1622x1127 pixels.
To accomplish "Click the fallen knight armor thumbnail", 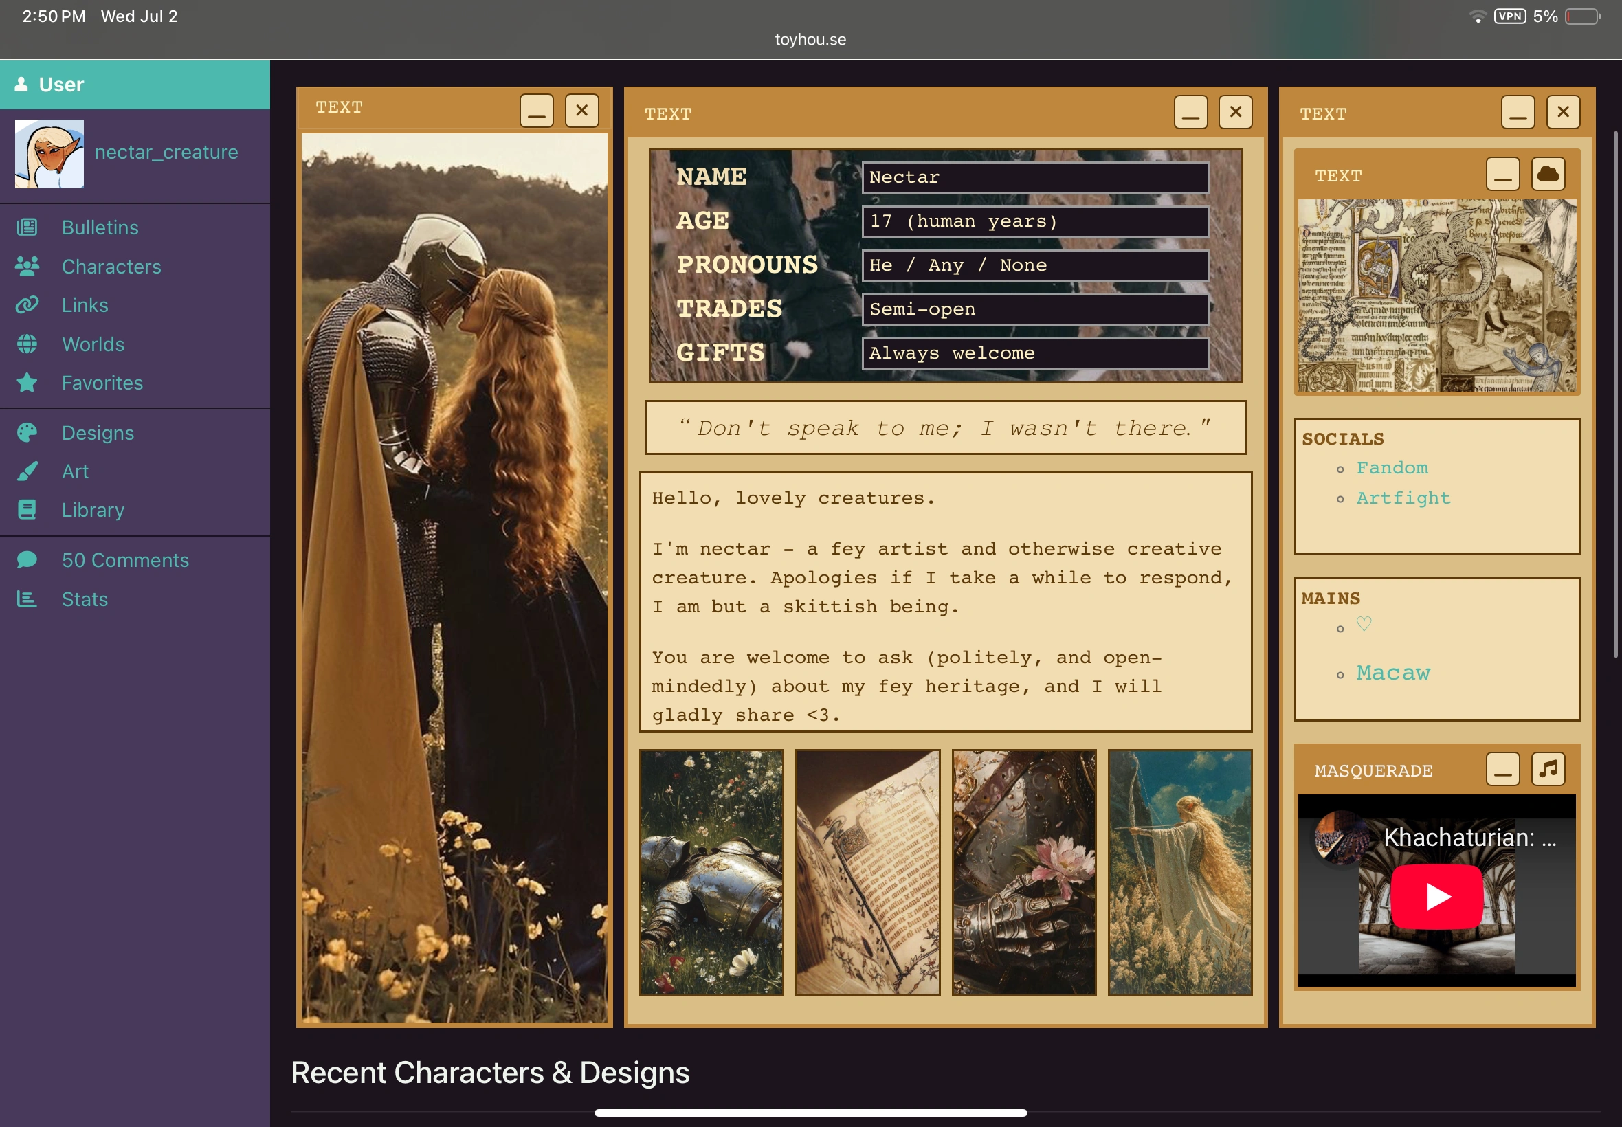I will pos(711,873).
